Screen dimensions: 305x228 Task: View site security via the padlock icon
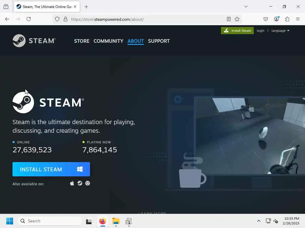(66, 19)
